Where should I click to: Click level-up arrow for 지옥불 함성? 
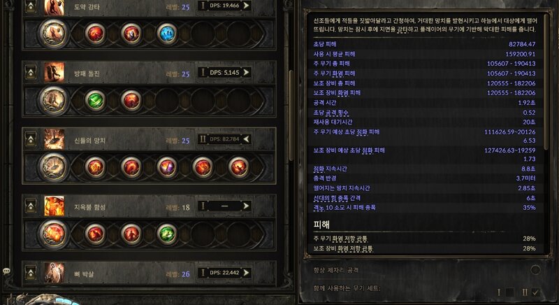31,206
